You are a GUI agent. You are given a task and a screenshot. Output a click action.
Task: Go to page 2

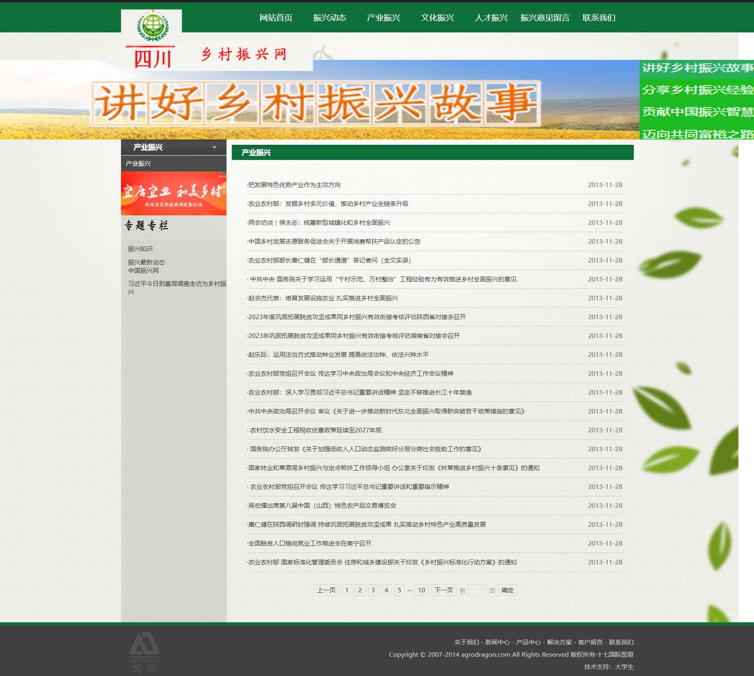click(360, 590)
